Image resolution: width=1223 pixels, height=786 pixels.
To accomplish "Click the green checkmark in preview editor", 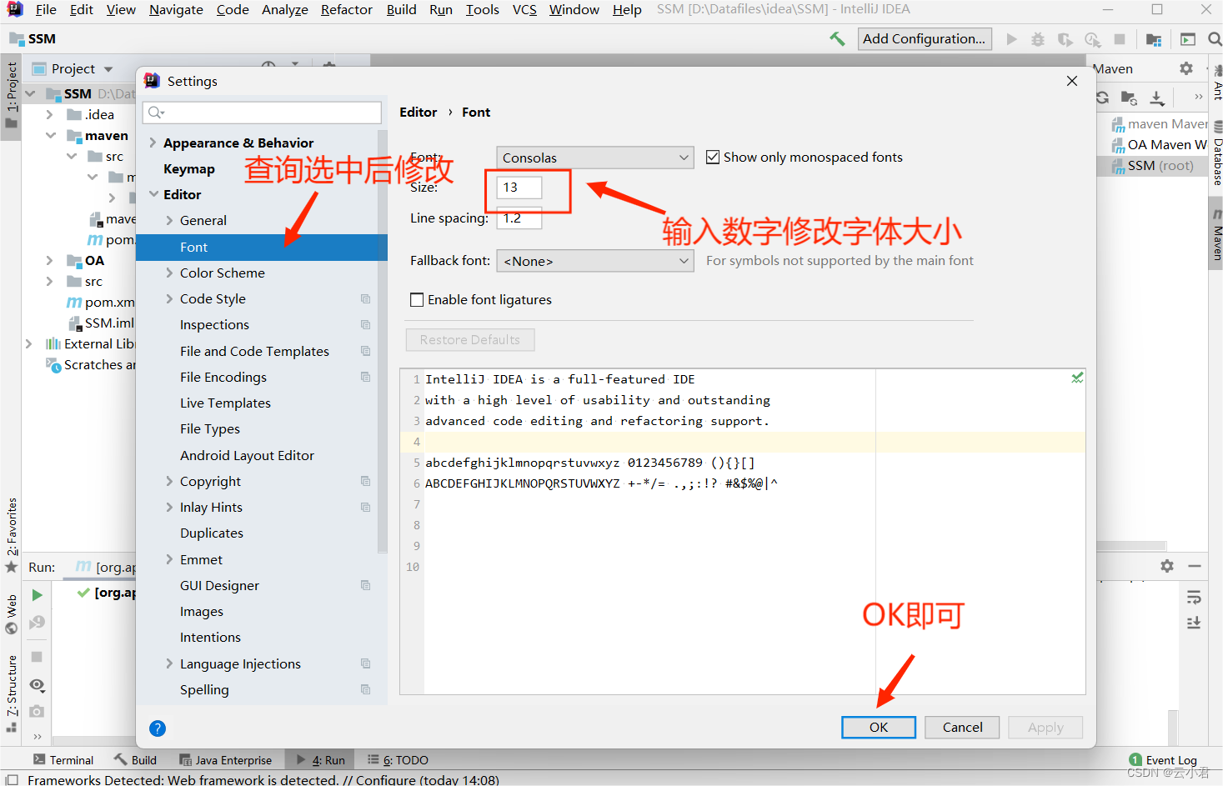I will tap(1077, 378).
